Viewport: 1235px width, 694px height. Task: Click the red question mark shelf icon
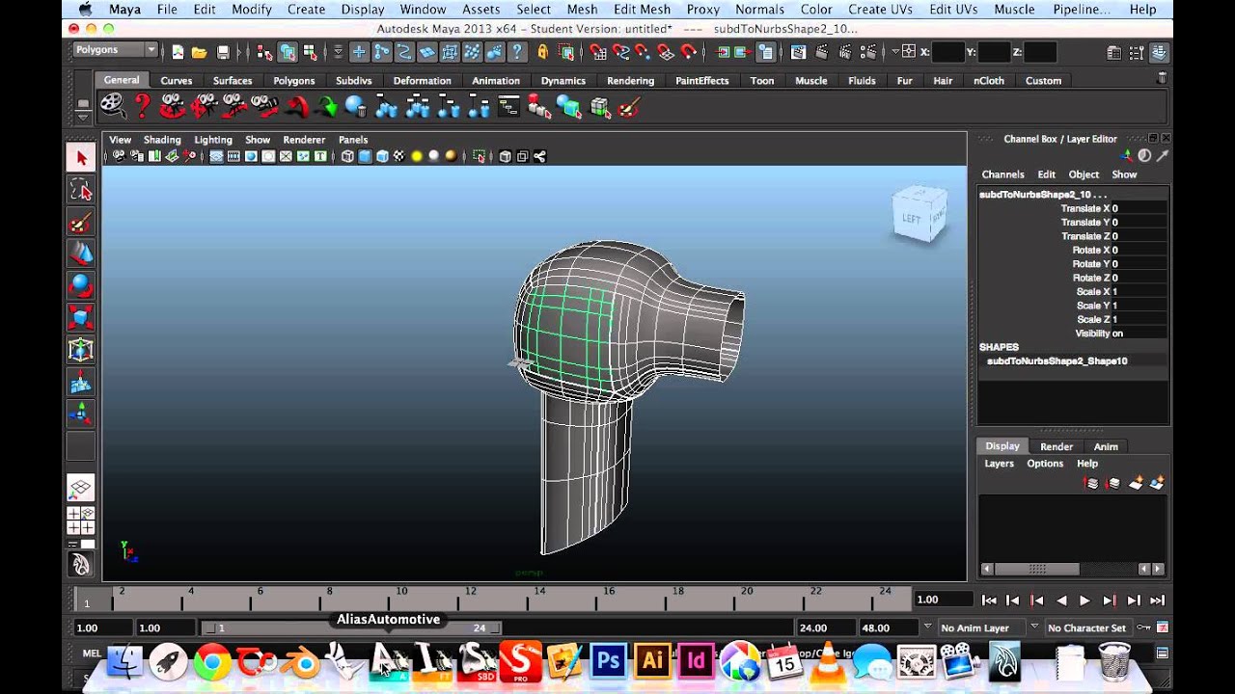[x=142, y=105]
